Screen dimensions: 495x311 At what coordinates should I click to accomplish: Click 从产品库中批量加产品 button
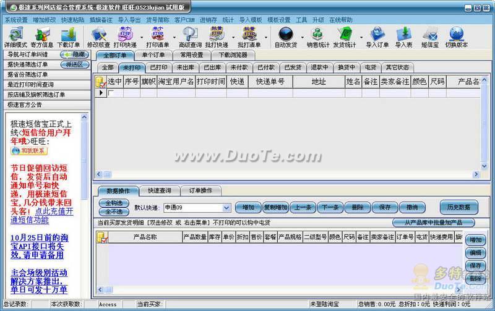[434, 223]
